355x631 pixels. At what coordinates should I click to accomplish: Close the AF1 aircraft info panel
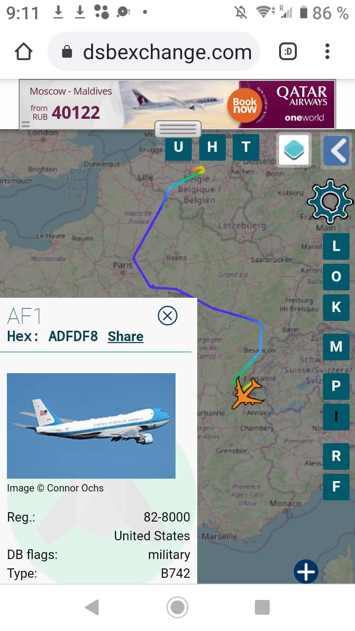[x=168, y=315]
